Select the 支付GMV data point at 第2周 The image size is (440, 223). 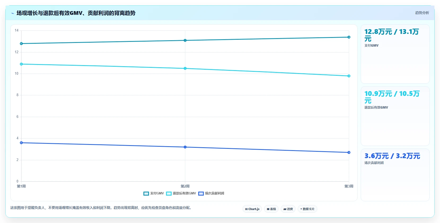point(185,41)
